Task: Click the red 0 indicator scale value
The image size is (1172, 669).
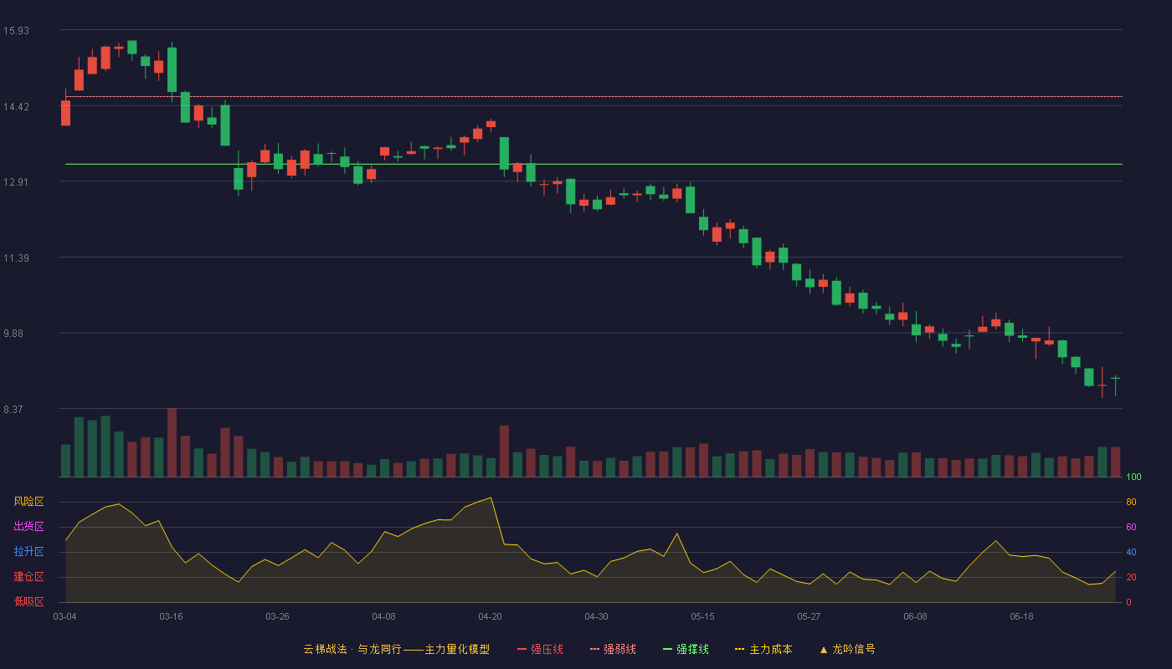Action: point(1128,602)
